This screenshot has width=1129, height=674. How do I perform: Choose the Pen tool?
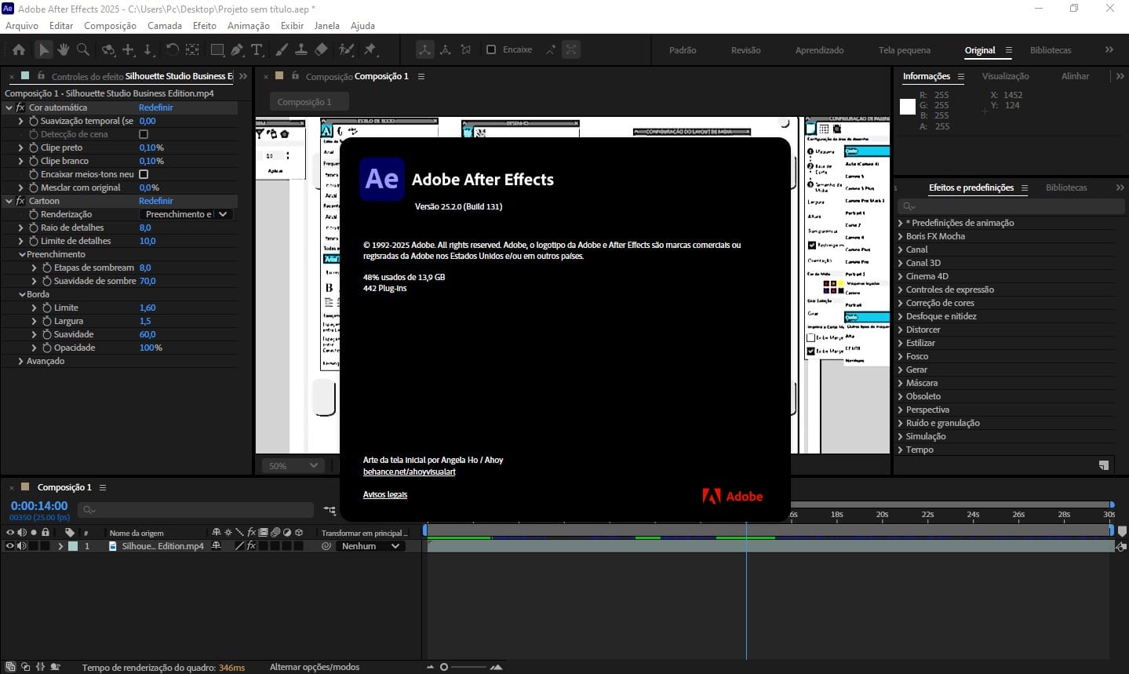click(x=238, y=49)
